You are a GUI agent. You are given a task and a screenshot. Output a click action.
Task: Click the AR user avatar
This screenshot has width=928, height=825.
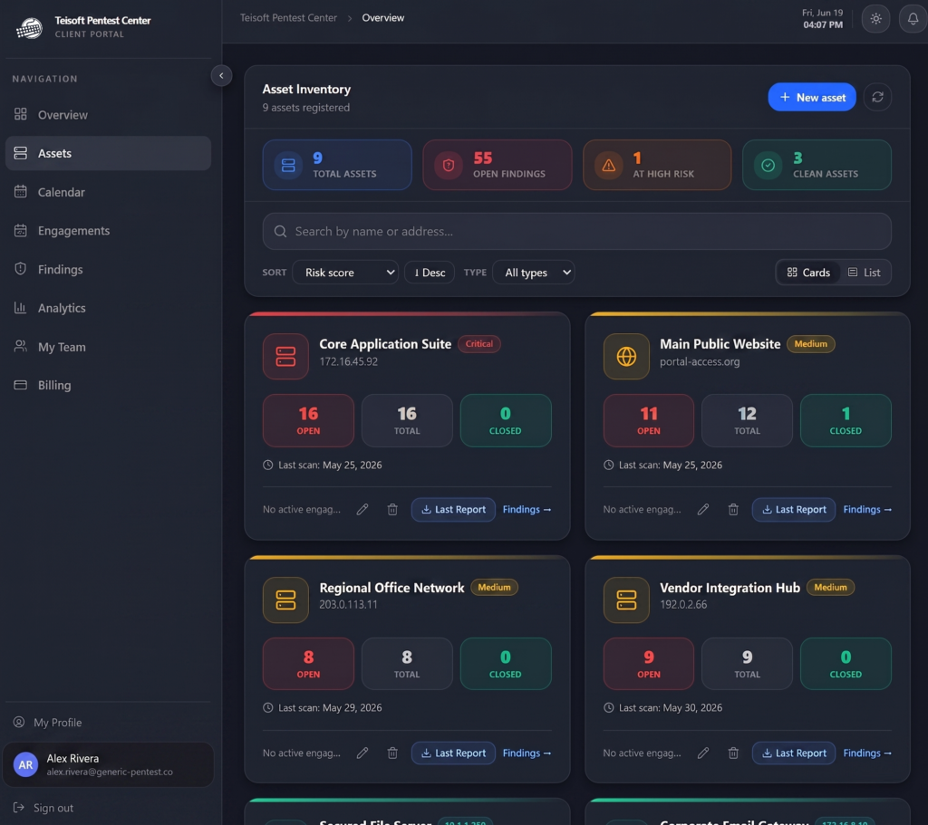click(x=25, y=764)
